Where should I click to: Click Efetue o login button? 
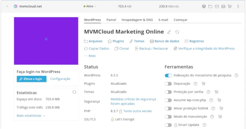point(32,79)
